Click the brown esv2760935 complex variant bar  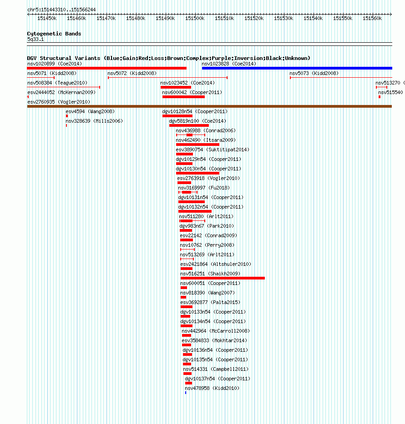[209, 106]
